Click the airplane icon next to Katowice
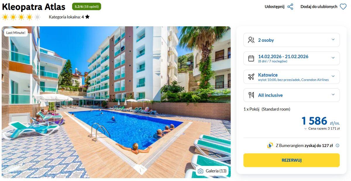Image resolution: width=351 pixels, height=181 pixels. click(x=251, y=77)
